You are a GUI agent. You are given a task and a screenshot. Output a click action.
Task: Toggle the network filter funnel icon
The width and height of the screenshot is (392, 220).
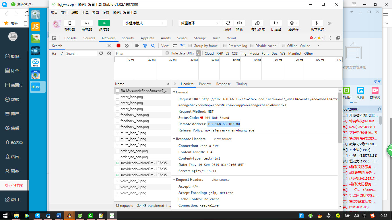(x=145, y=46)
